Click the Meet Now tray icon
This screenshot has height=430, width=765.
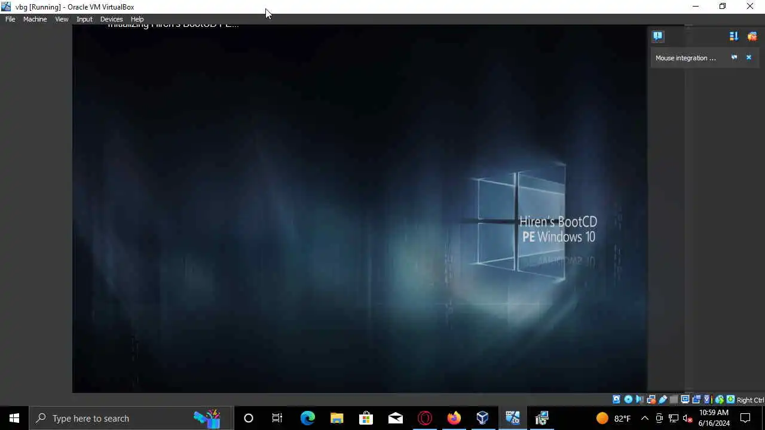(x=659, y=418)
